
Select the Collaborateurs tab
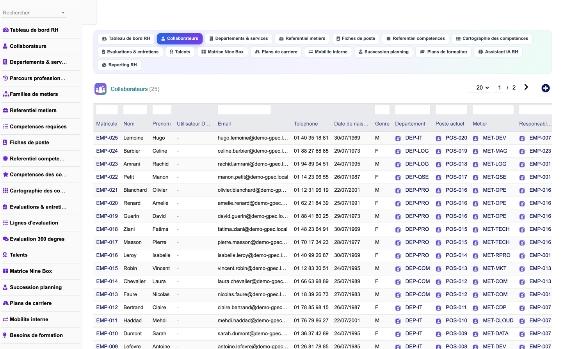180,39
